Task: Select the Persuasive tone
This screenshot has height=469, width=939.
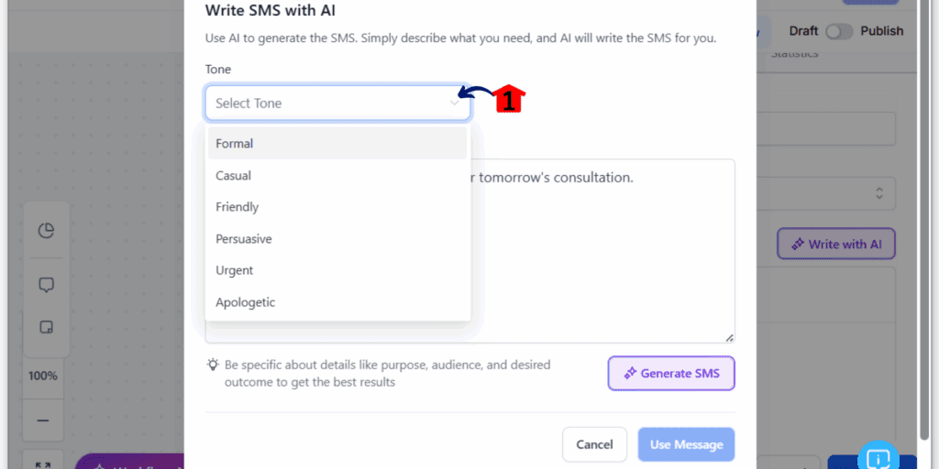Action: pyautogui.click(x=337, y=239)
